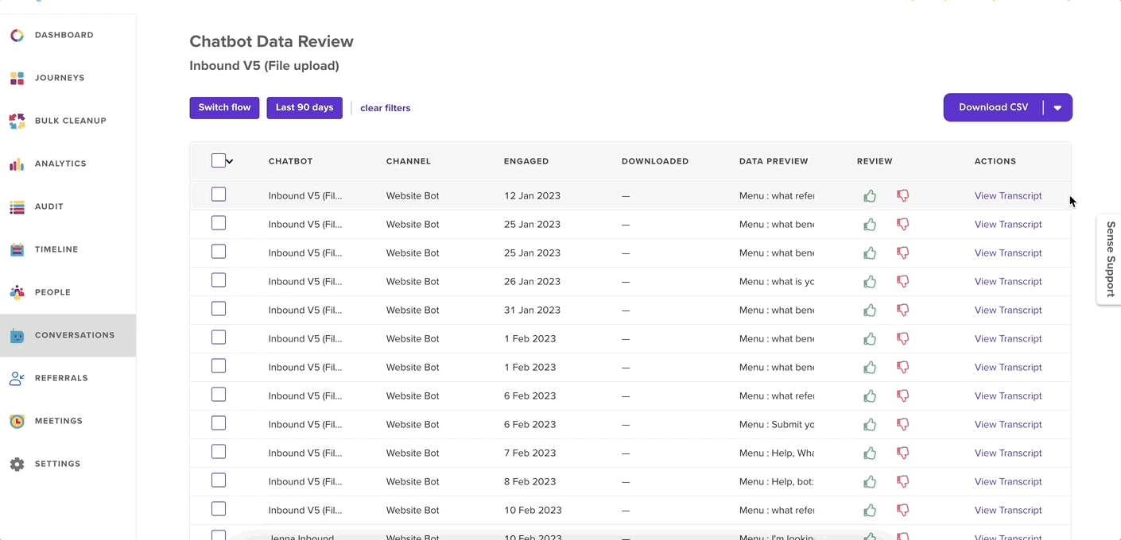The width and height of the screenshot is (1121, 540).
Task: Select the 'Menu : Help, Wha' preview cell
Action: pyautogui.click(x=777, y=453)
